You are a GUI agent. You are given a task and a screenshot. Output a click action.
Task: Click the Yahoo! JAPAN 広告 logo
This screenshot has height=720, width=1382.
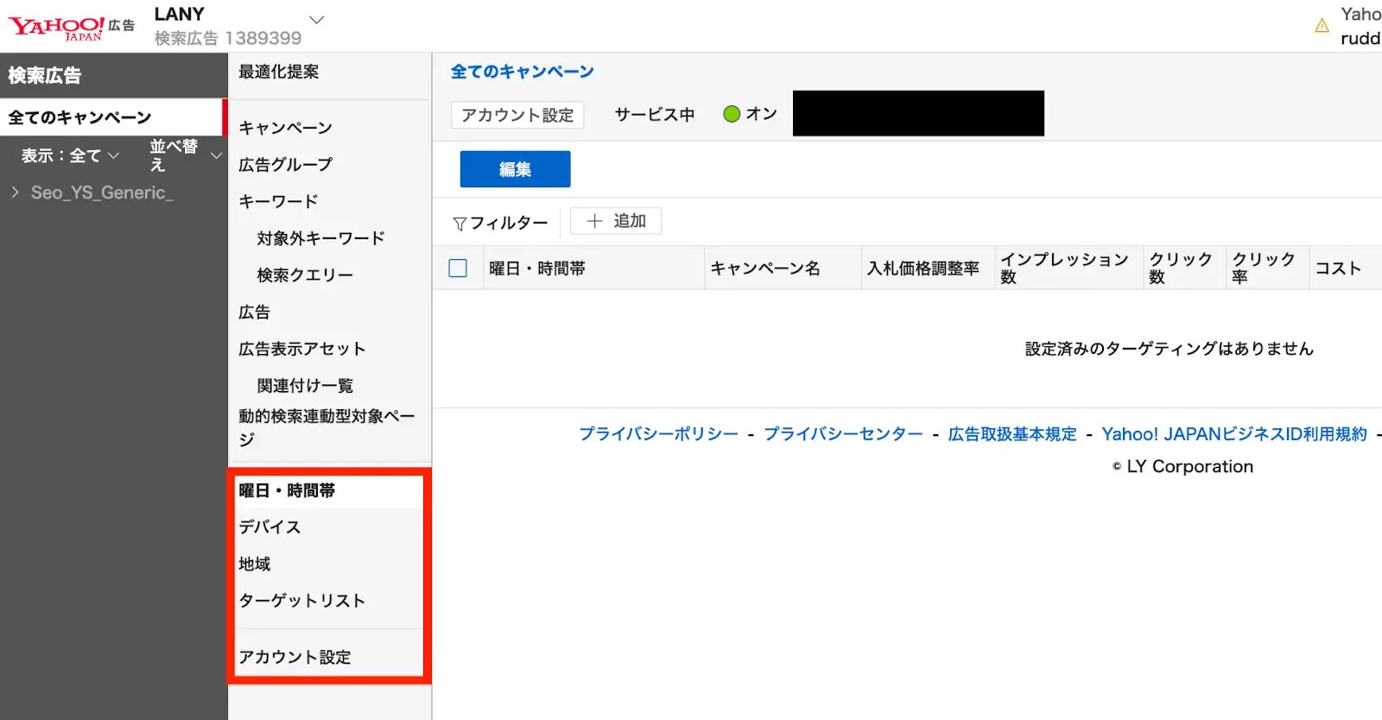click(x=71, y=28)
